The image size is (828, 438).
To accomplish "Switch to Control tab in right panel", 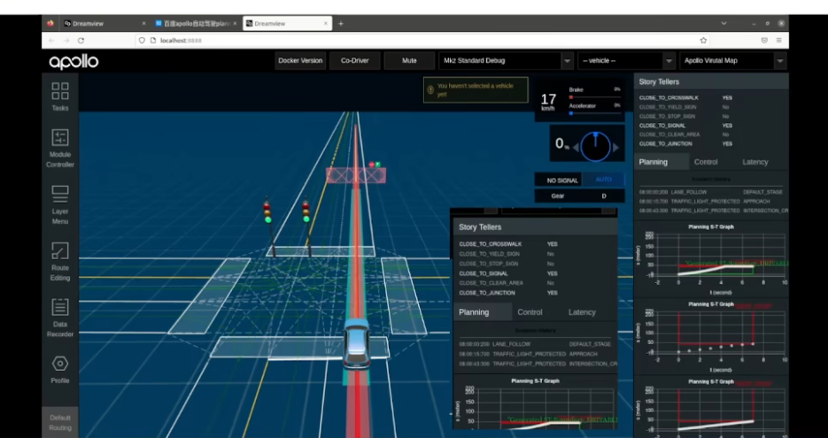I will point(706,162).
